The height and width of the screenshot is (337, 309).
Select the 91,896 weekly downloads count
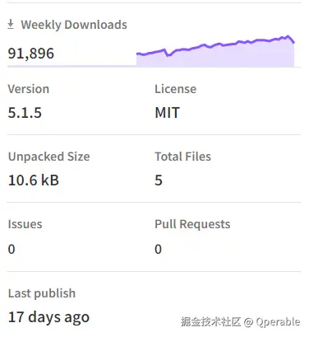tap(31, 54)
